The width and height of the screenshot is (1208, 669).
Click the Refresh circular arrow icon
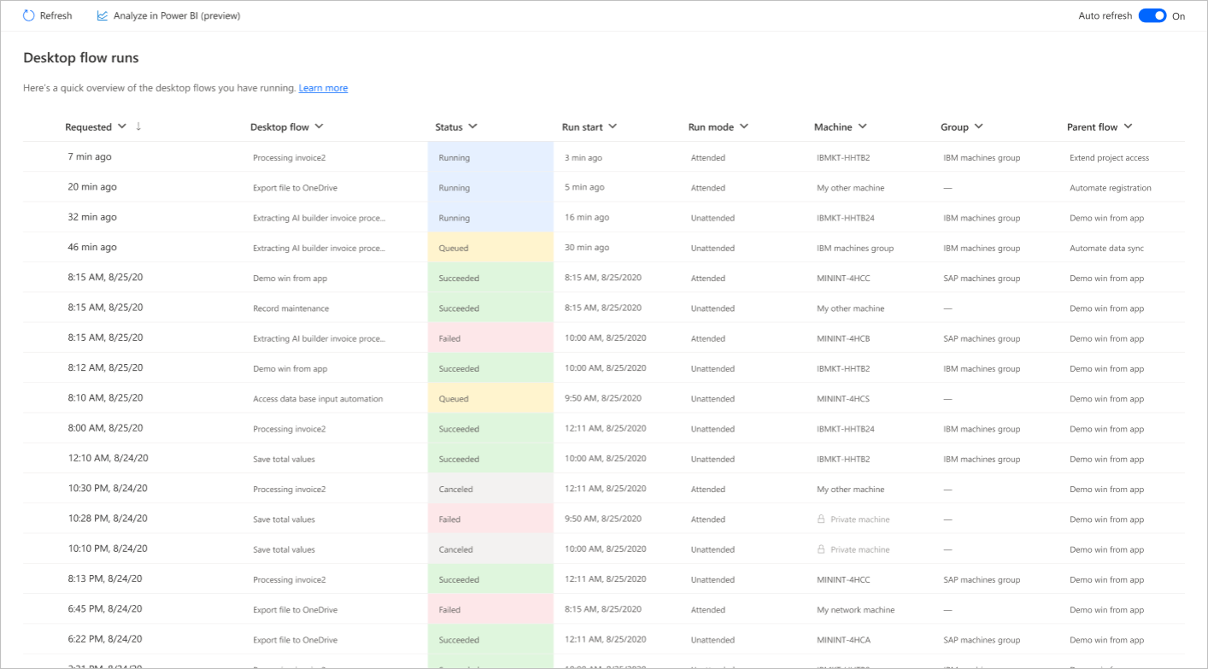pos(29,15)
